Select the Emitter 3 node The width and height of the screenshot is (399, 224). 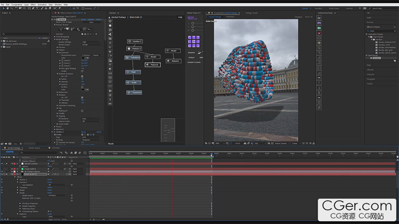135,41
